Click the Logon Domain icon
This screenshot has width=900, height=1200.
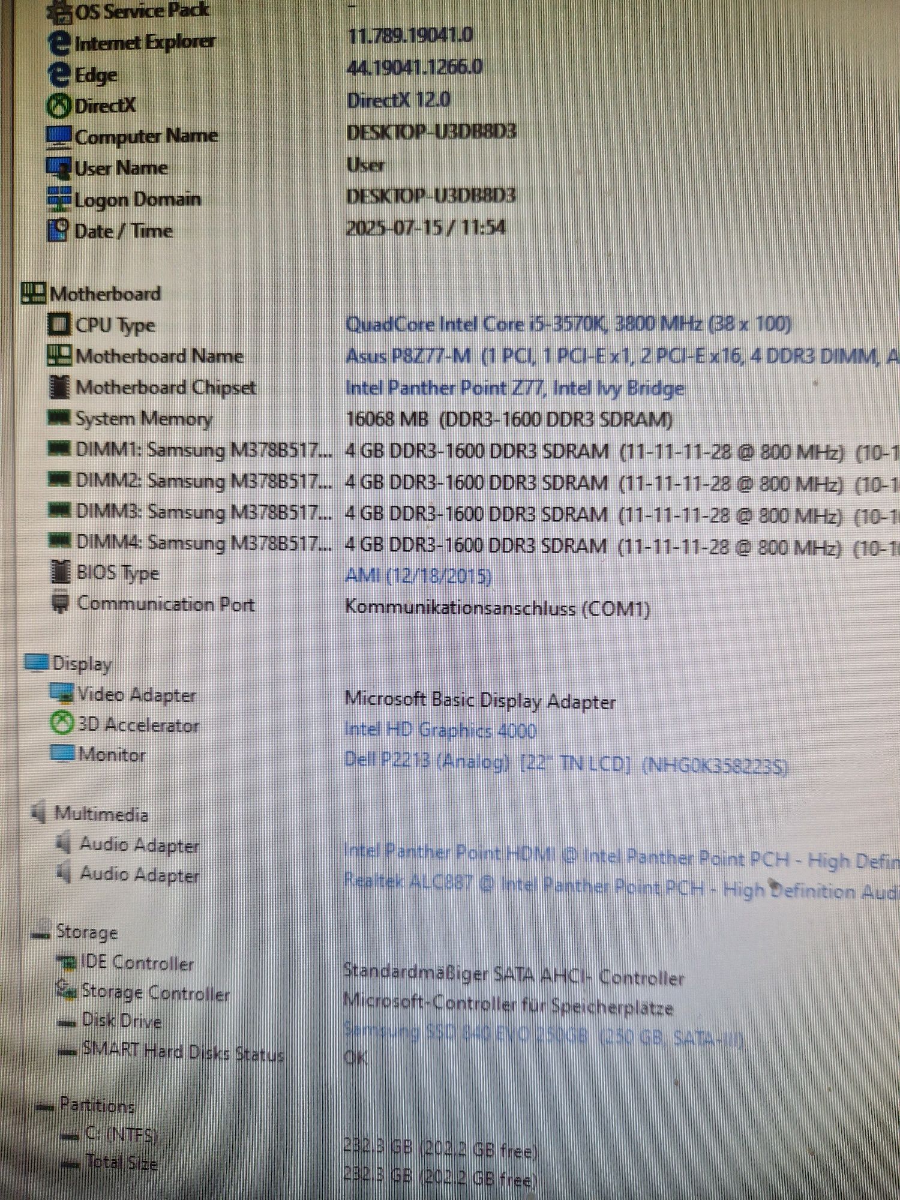[59, 199]
